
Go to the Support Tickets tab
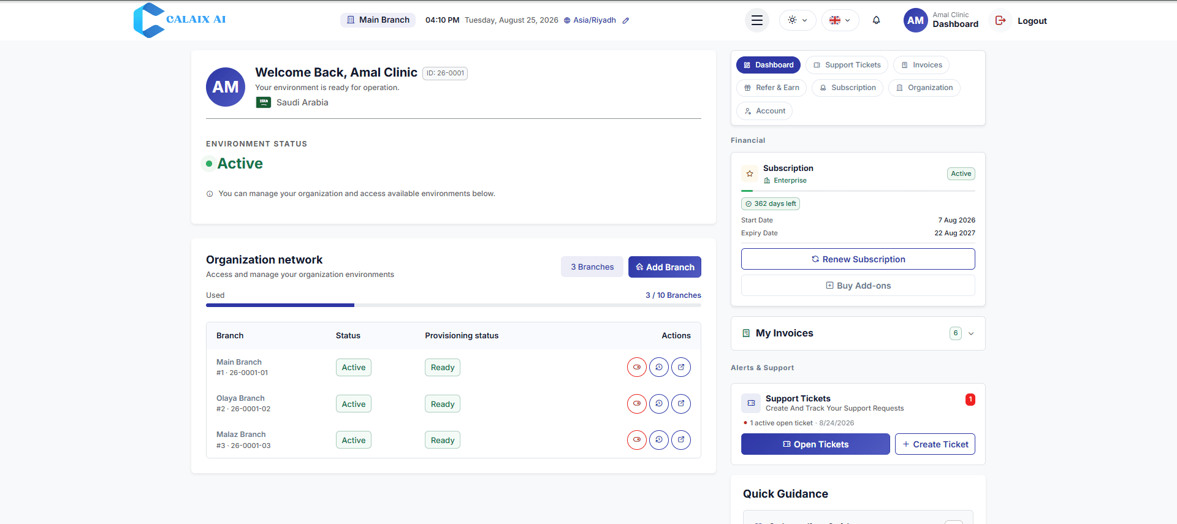(847, 65)
